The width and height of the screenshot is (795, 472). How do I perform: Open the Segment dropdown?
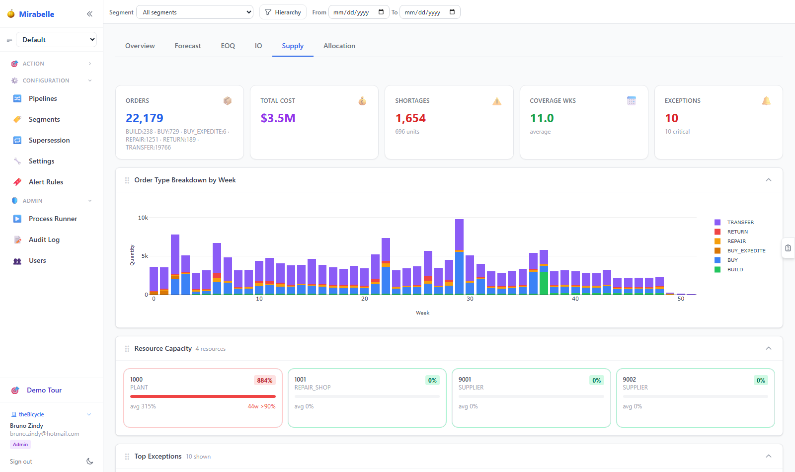pos(195,12)
